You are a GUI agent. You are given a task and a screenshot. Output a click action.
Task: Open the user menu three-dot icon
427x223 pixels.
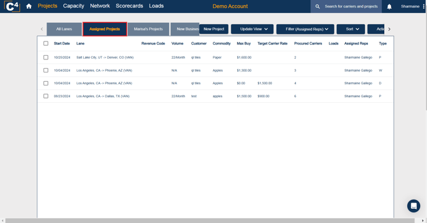(424, 6)
